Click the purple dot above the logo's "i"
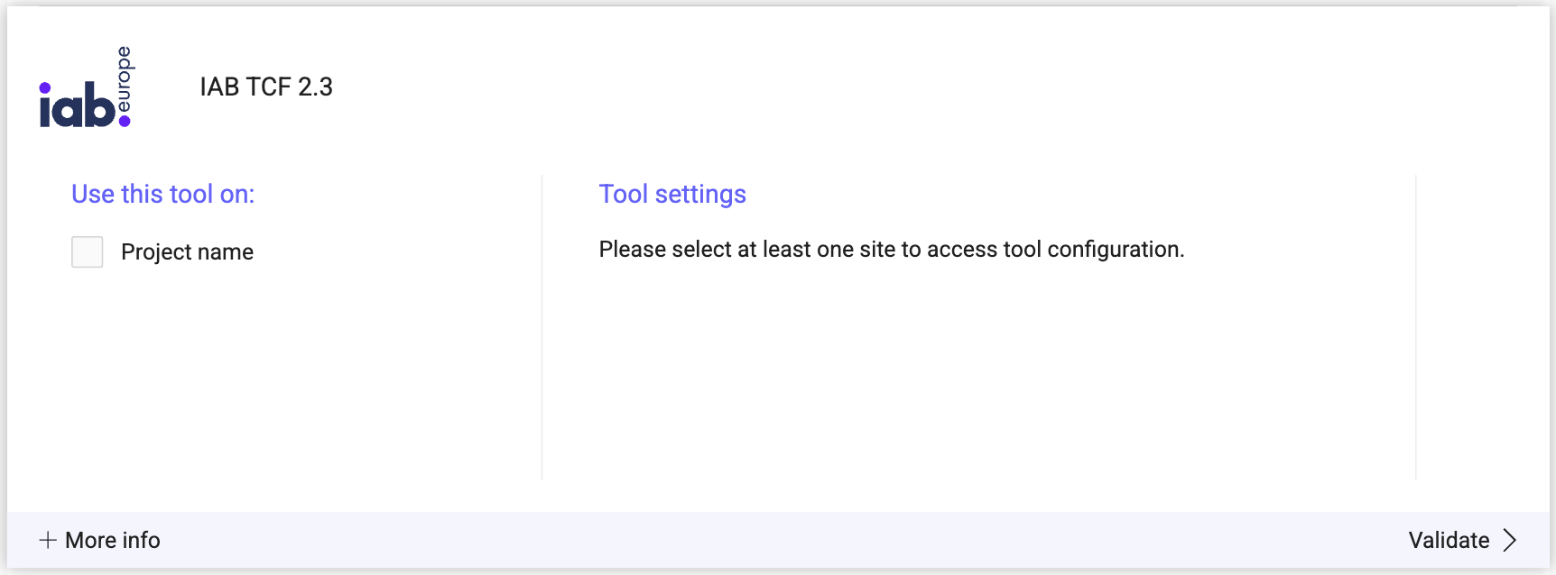This screenshot has height=575, width=1556. pyautogui.click(x=45, y=87)
